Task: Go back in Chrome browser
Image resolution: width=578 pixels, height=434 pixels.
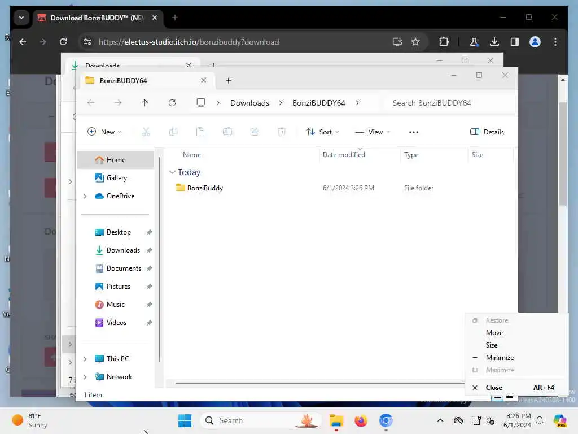Action: (23, 42)
